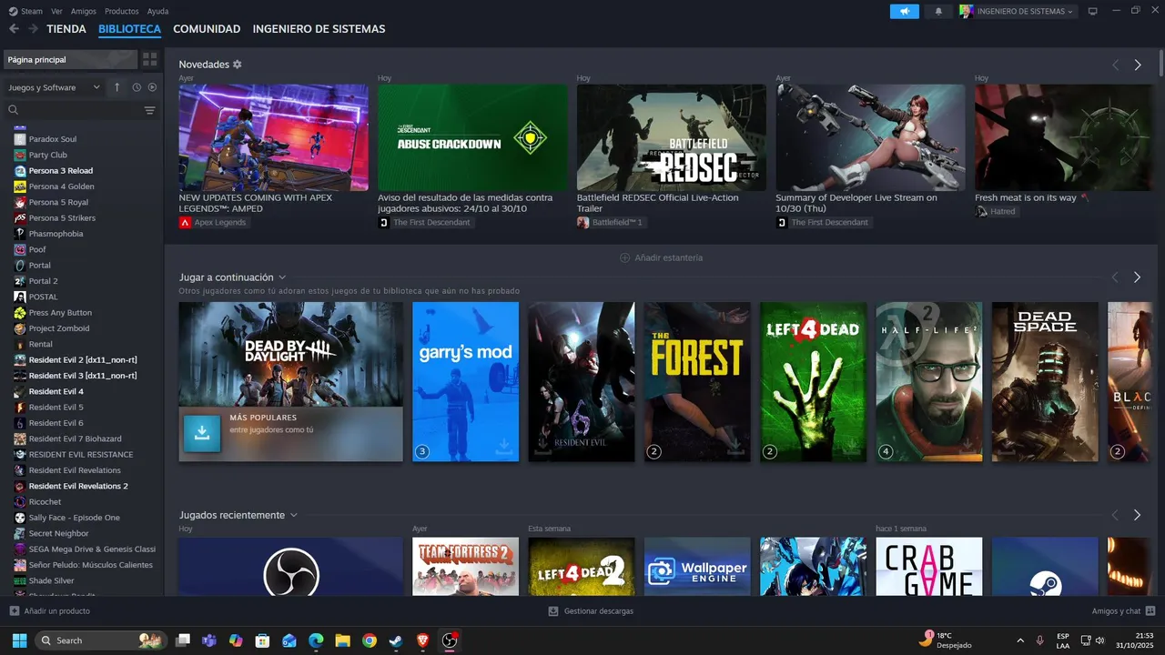Install Dead by Daylight via download button
1165x655 pixels.
(202, 434)
